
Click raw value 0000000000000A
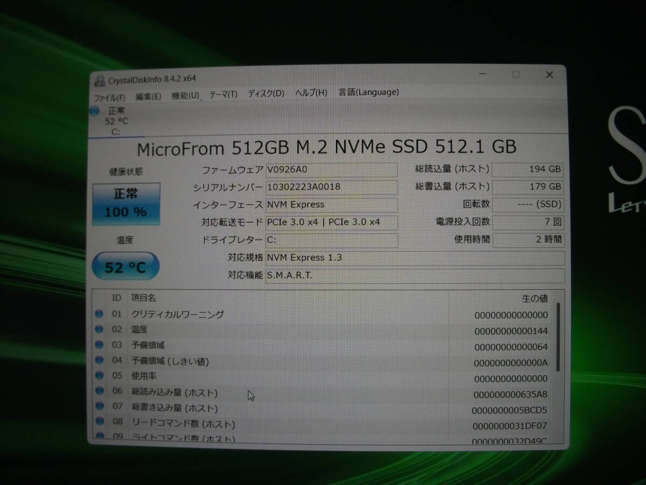coord(511,363)
